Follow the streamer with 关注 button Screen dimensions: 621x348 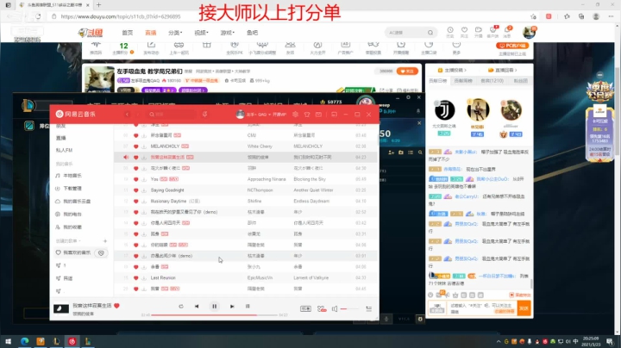(x=407, y=71)
